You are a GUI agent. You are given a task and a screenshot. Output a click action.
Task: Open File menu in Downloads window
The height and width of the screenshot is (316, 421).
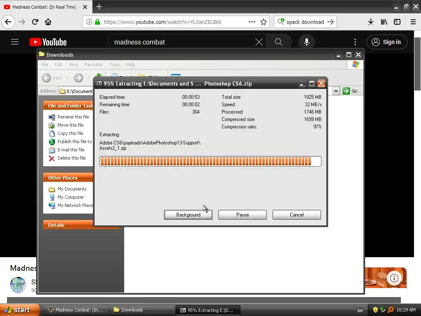[x=45, y=65]
